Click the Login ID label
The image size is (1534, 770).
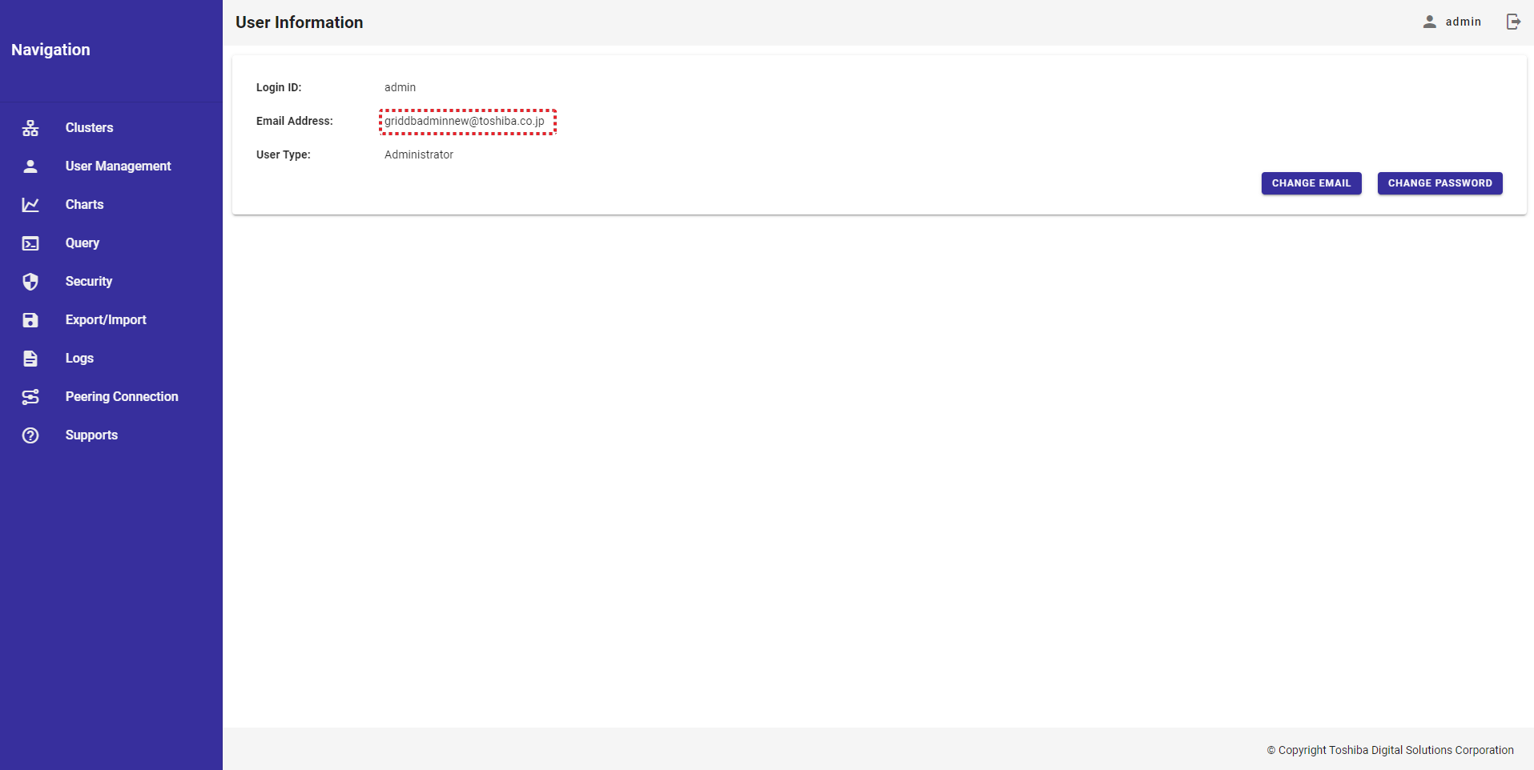click(x=279, y=87)
